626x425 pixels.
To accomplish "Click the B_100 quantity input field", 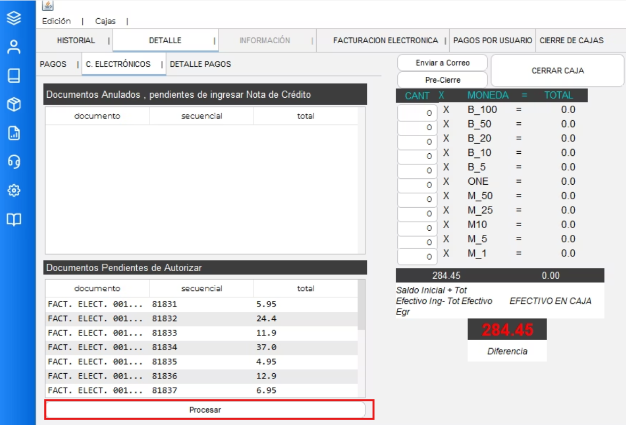I will click(417, 113).
